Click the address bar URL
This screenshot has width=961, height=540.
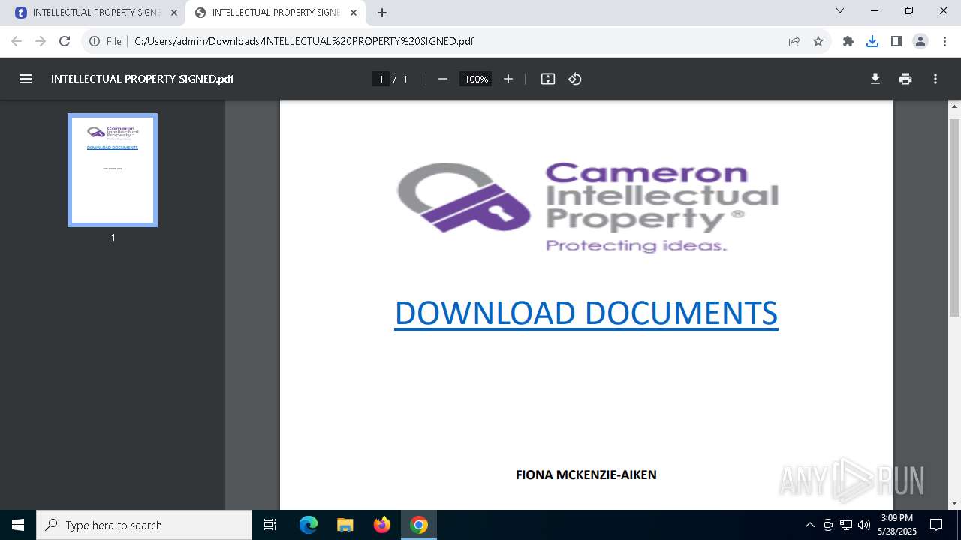click(304, 41)
